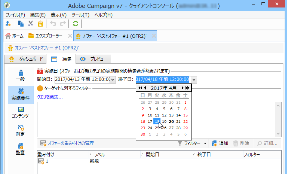Go to previous year in calendar
This screenshot has width=294, height=182.
(x=140, y=88)
